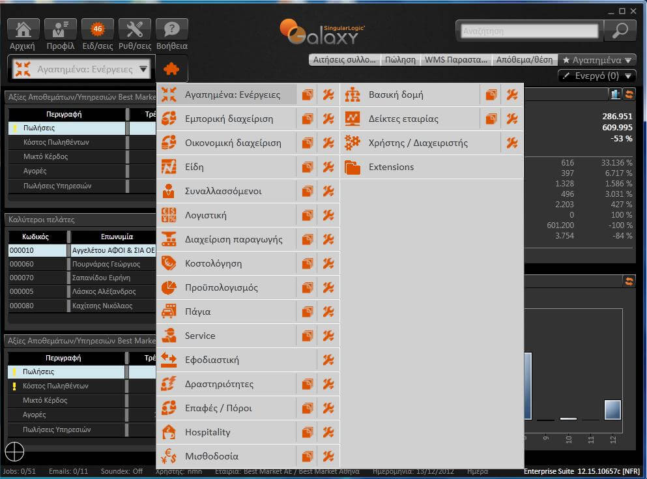This screenshot has height=479, width=647.
Task: Switch to the Πώληση tab
Action: [399, 60]
